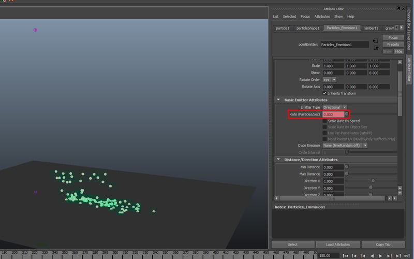The height and width of the screenshot is (259, 414).
Task: Open the Focus menu
Action: (x=305, y=17)
